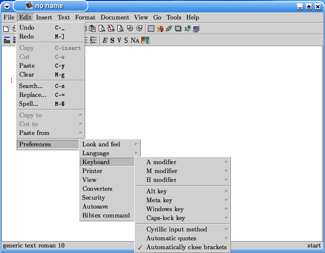Viewport: 325px width, 253px height.
Task: Open the Format menu
Action: 85,17
